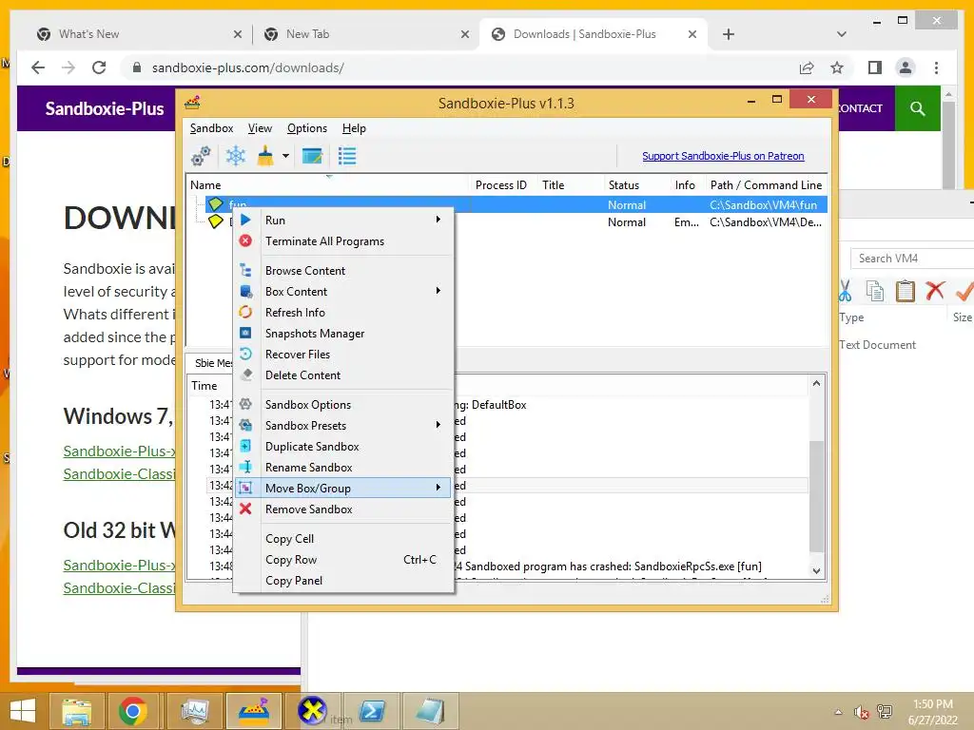Click the C:\Sandbox\VM4\fun path cell
974x730 pixels.
point(764,205)
